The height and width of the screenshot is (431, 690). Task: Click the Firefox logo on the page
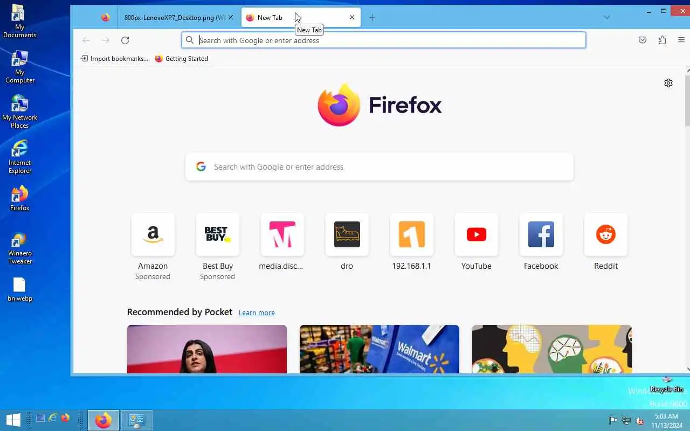[x=379, y=105]
